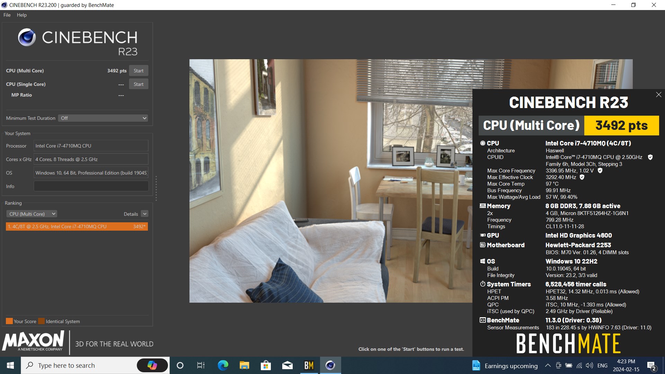Click the Cores x GHz field

coord(91,159)
